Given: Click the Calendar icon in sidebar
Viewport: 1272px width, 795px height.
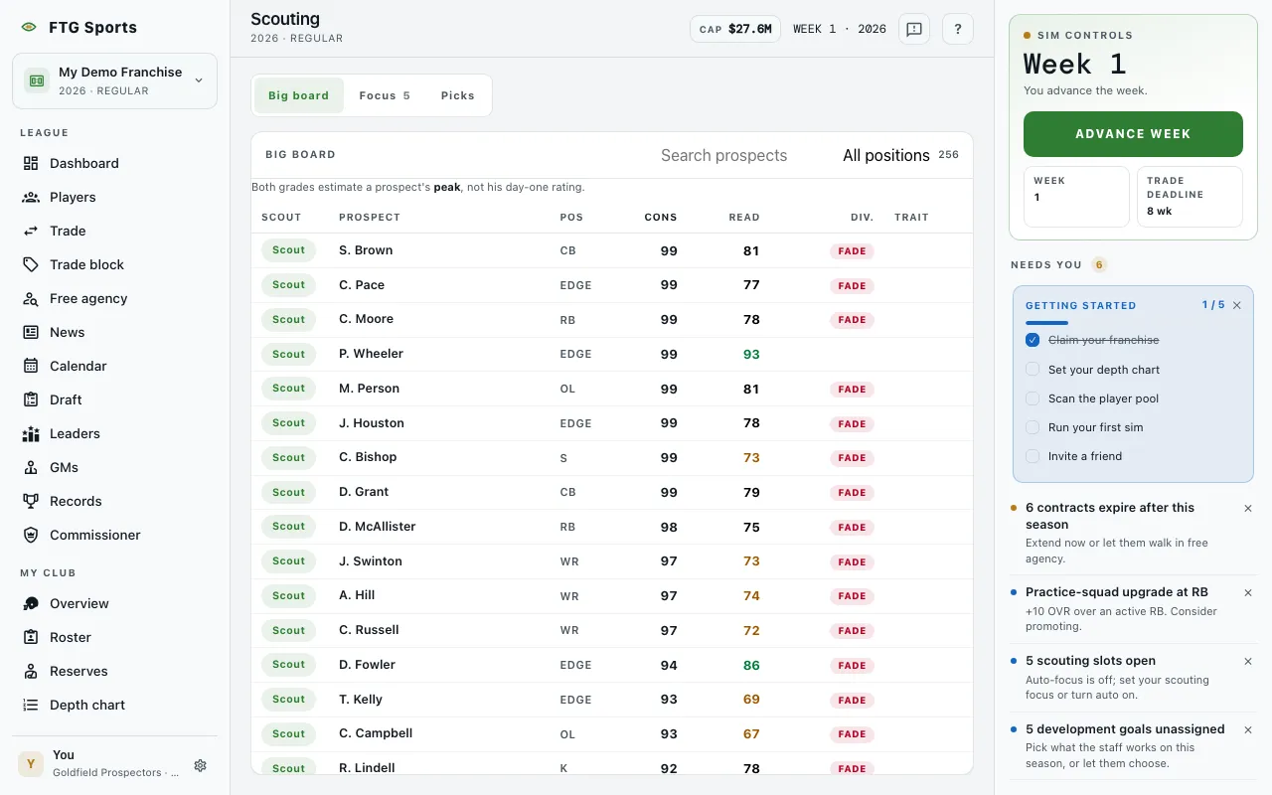Looking at the screenshot, I should point(31,366).
